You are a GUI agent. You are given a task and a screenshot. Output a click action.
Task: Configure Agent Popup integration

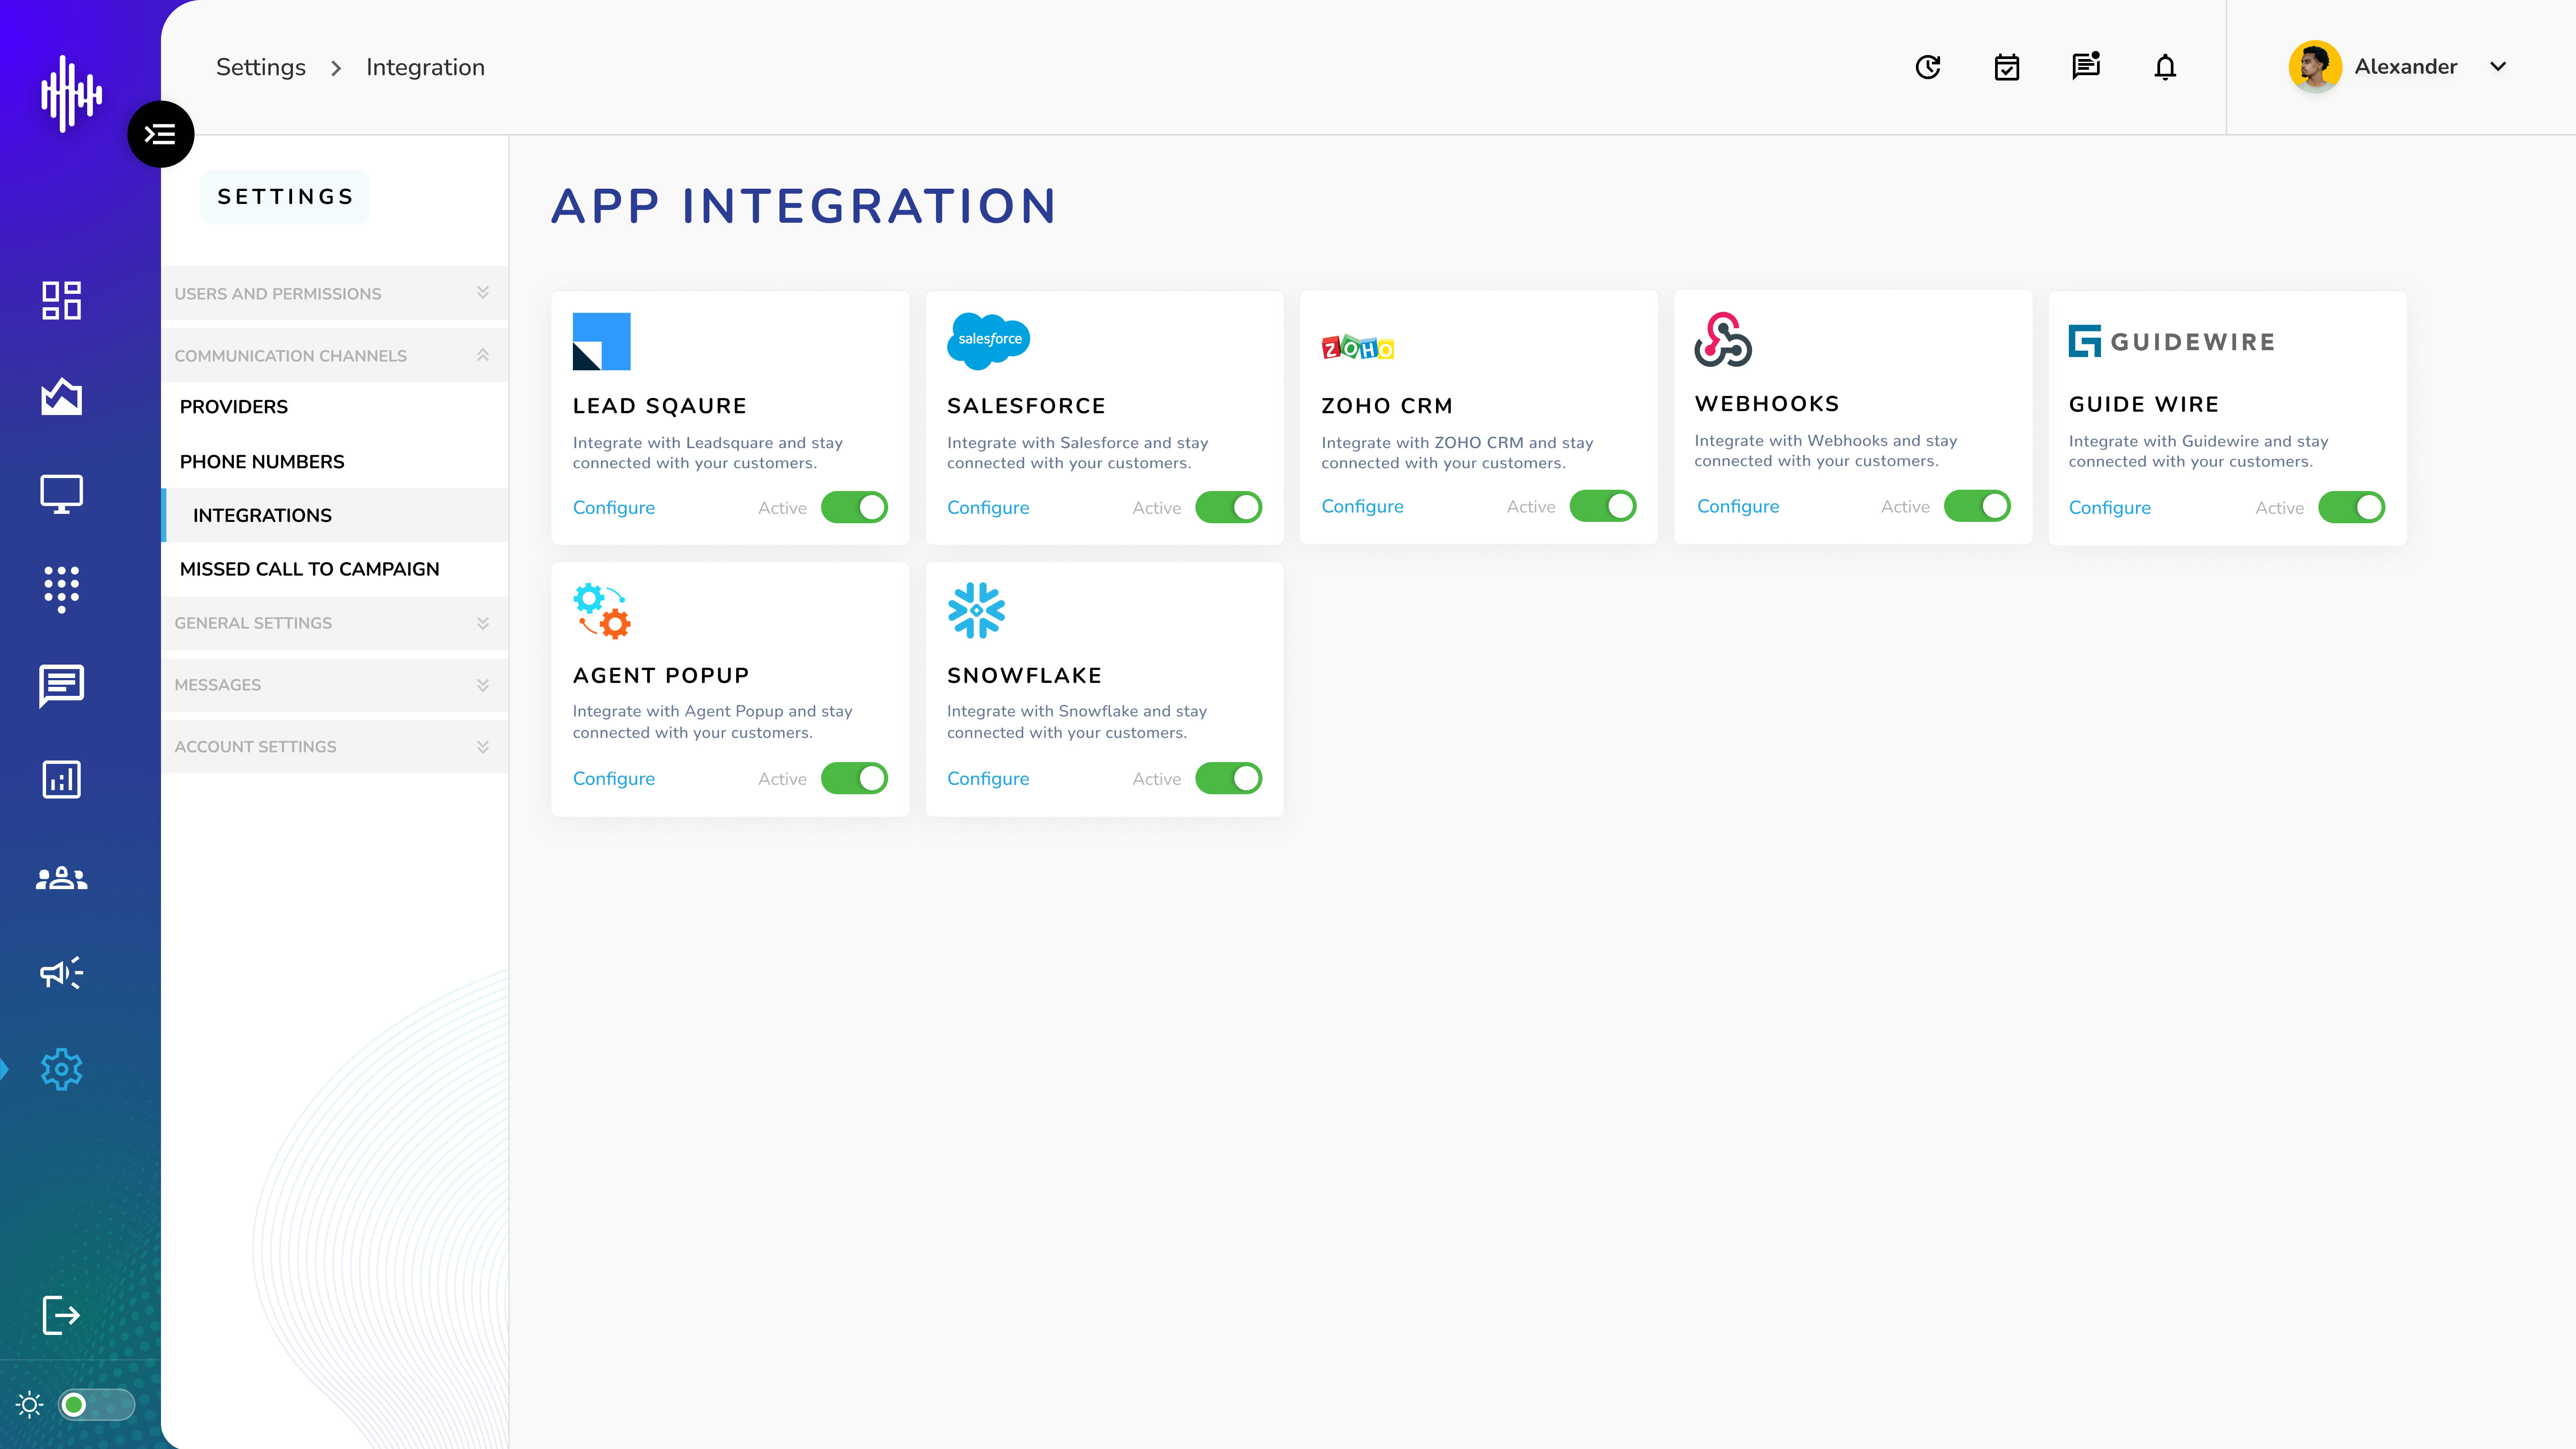coord(613,779)
